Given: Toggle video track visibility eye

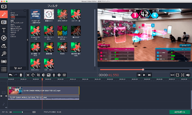Looking at the screenshot, I should (x=1, y=96).
